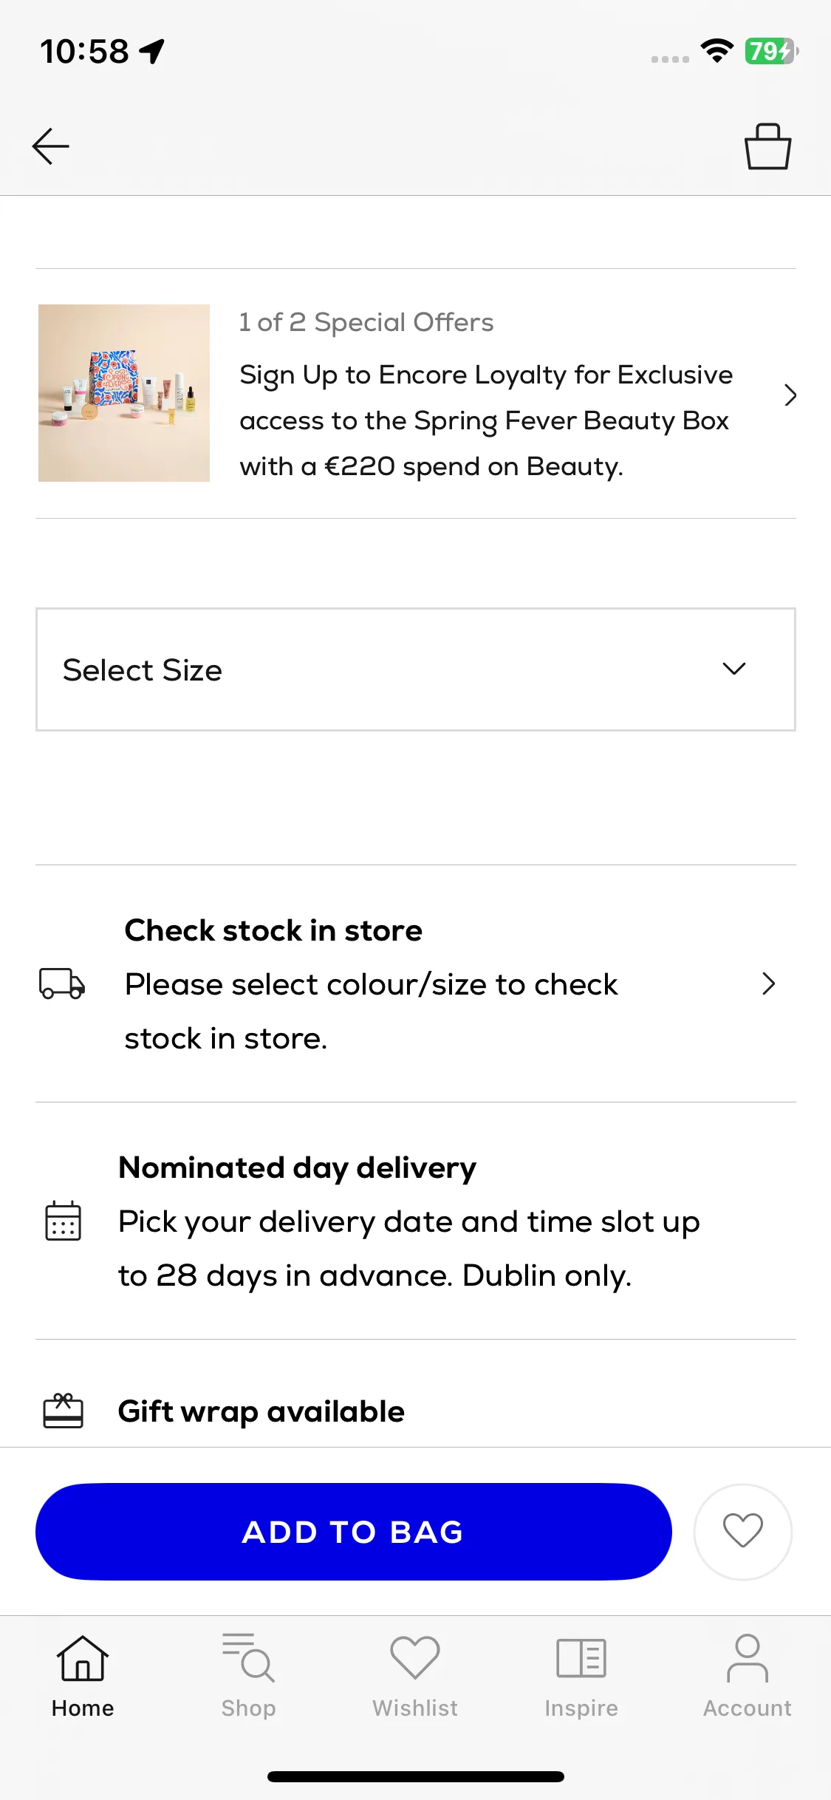This screenshot has width=831, height=1800.
Task: Go back using the arrow icon
Action: click(x=51, y=146)
